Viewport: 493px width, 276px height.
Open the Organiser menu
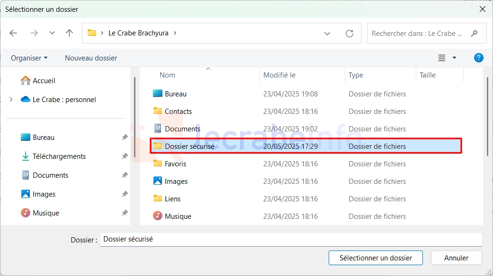(x=29, y=58)
